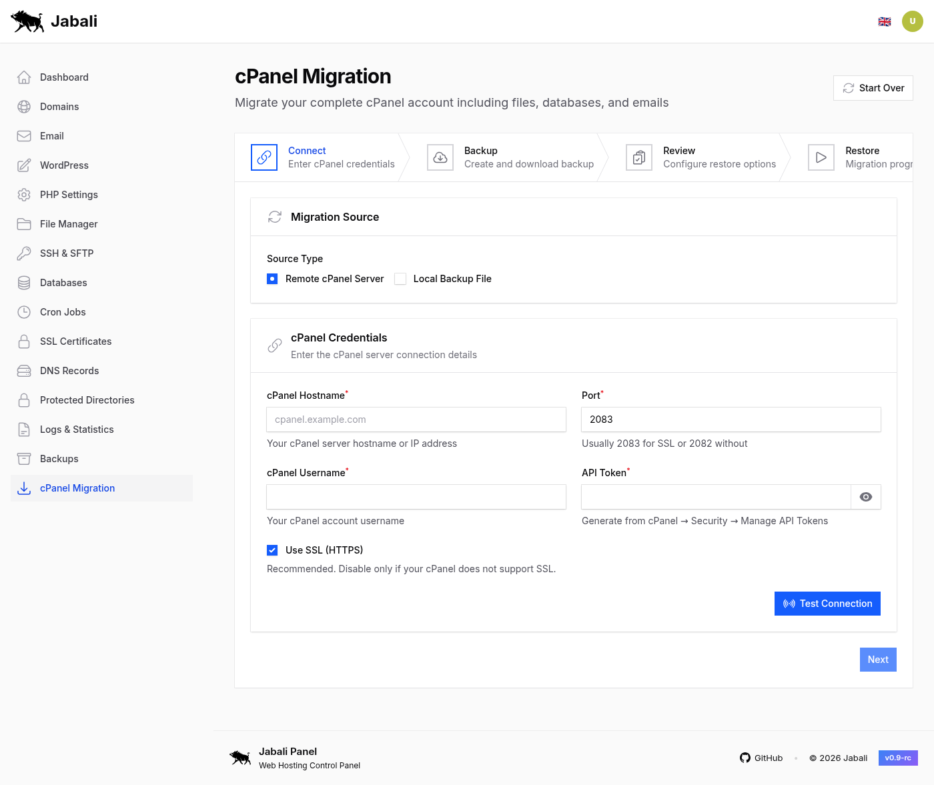The image size is (934, 785).
Task: Open the Email section
Action: pyautogui.click(x=24, y=135)
